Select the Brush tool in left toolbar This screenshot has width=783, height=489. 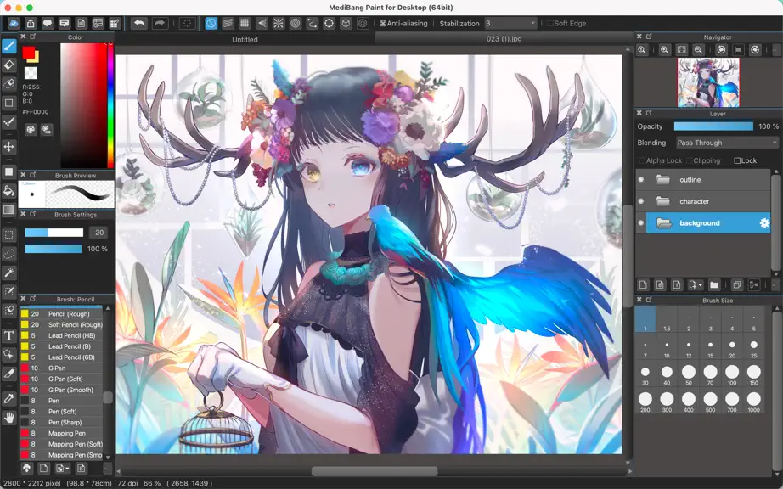coord(9,47)
